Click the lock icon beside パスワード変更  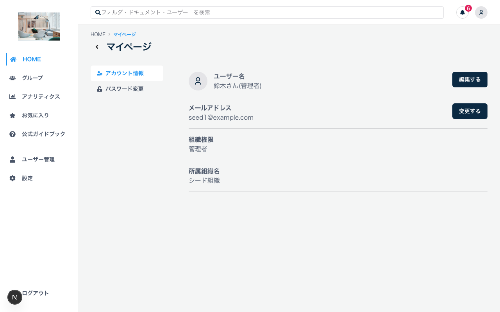100,89
